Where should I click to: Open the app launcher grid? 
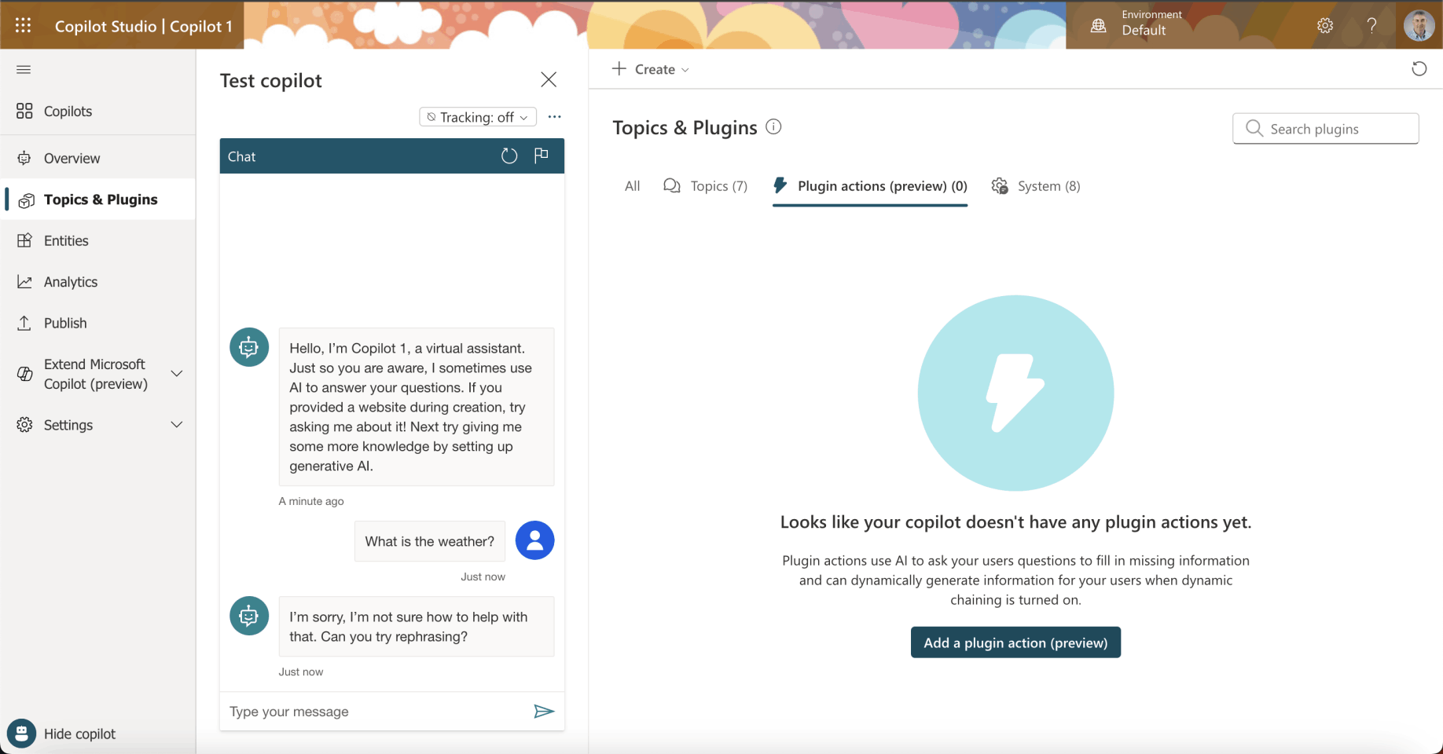point(24,25)
